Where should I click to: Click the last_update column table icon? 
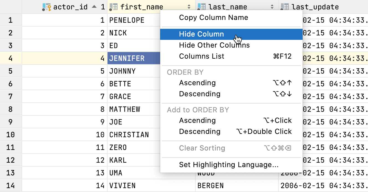(285, 7)
